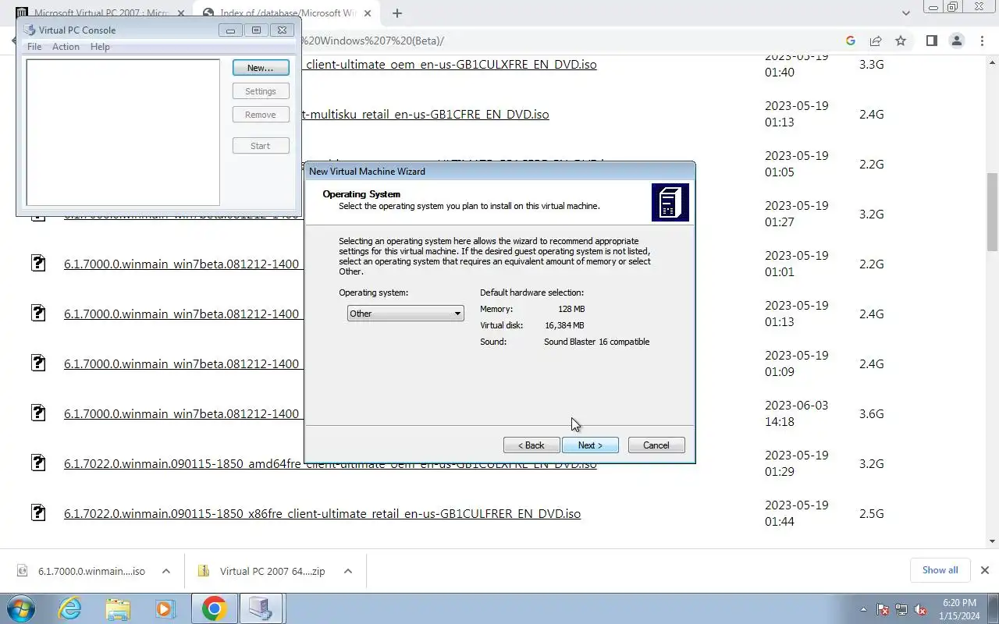The height and width of the screenshot is (624, 999).
Task: Click the wizard header computer icon
Action: pos(670,203)
